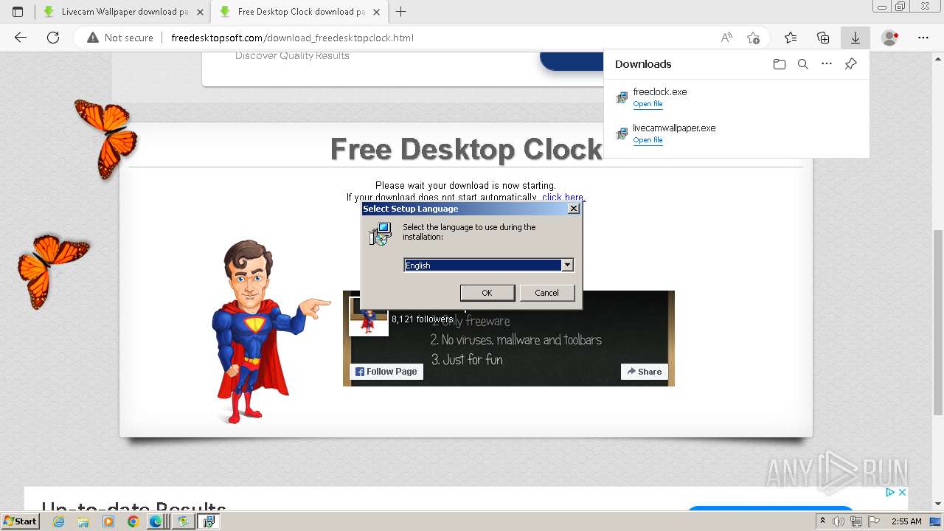Search the downloads list
This screenshot has height=531, width=944.
803,64
